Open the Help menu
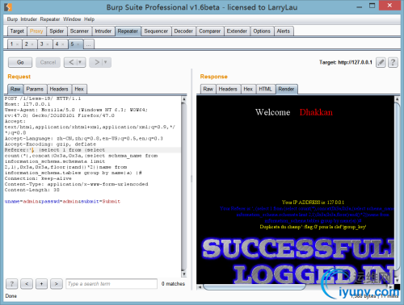The height and width of the screenshot is (305, 404). 89,19
